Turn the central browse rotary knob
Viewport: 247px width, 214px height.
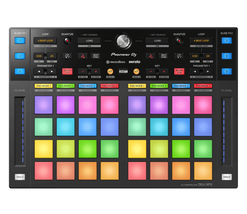(123, 41)
